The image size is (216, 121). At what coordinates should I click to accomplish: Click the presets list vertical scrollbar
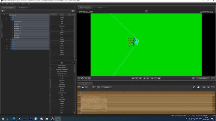click(75, 38)
